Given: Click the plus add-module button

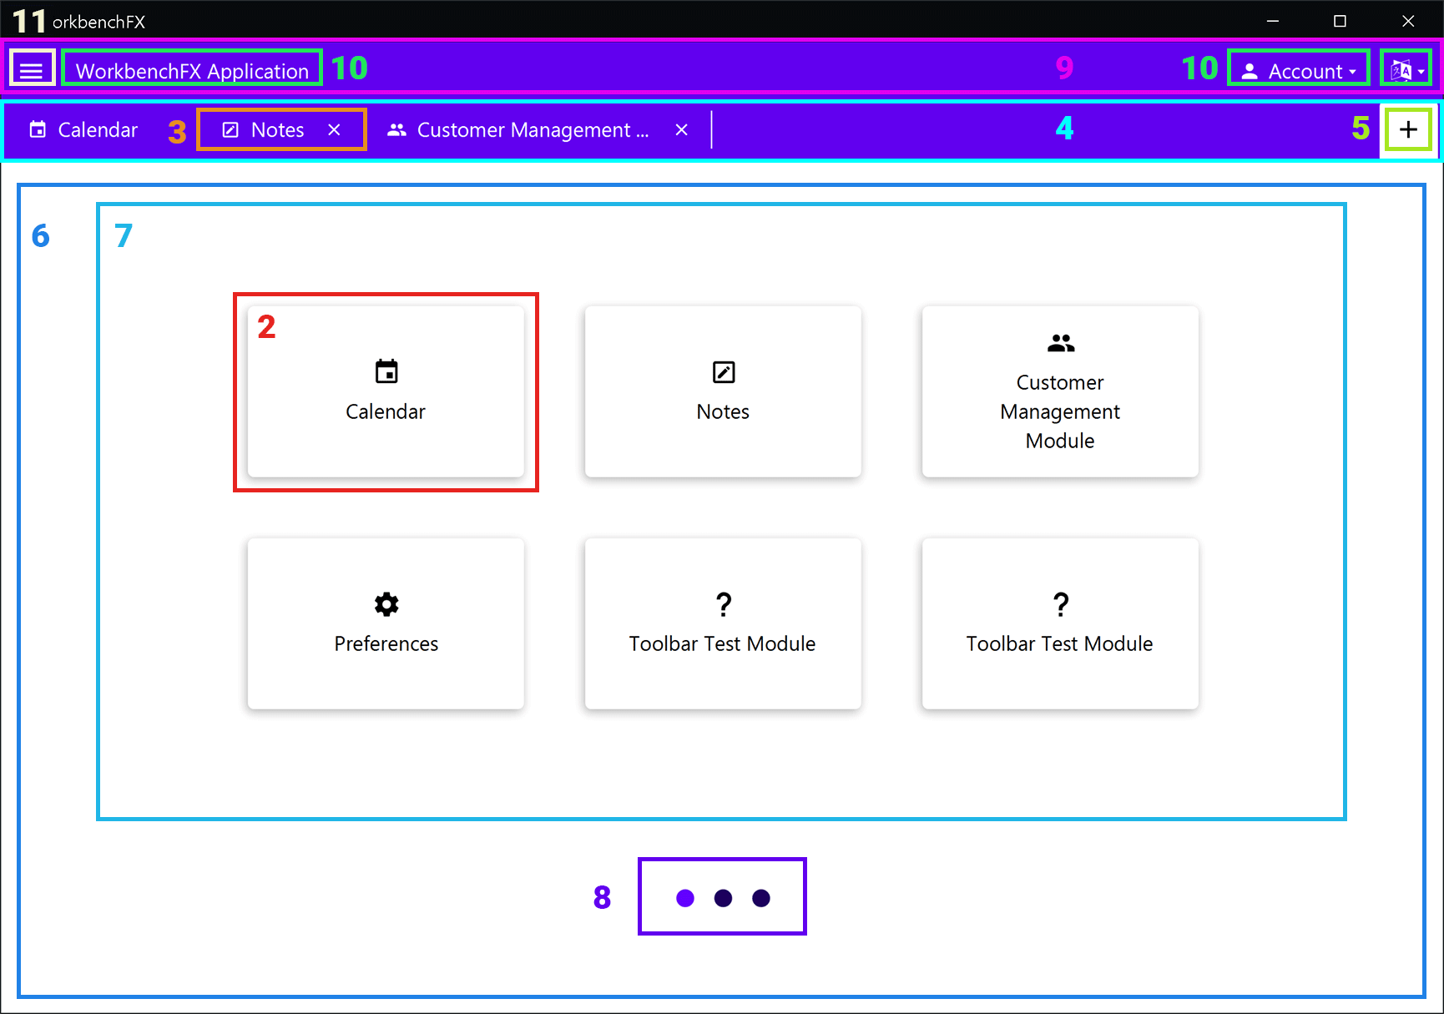Looking at the screenshot, I should pos(1408,129).
